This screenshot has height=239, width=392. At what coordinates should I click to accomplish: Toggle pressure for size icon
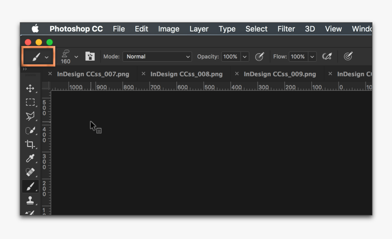tap(348, 56)
